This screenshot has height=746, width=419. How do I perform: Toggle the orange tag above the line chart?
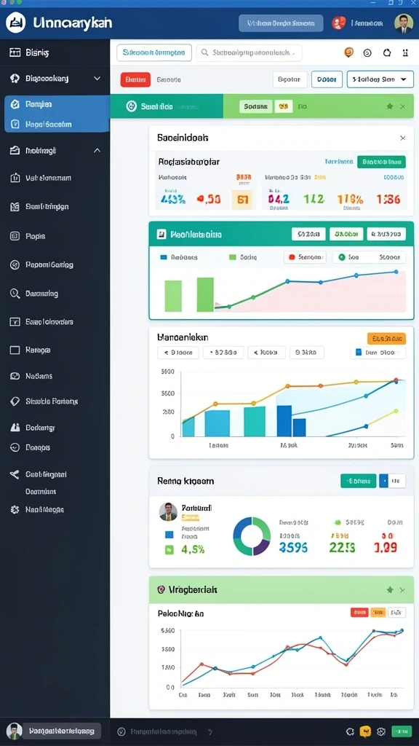click(378, 612)
